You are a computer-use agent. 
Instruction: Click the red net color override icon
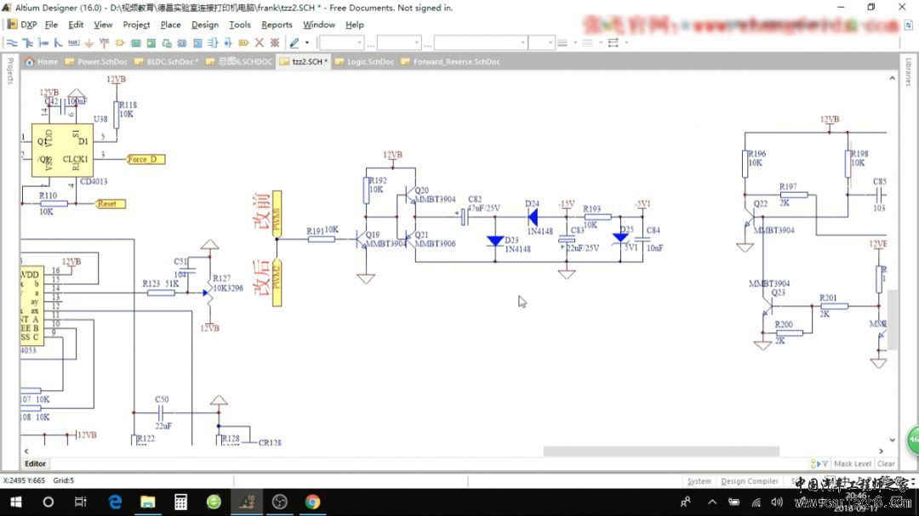point(274,43)
